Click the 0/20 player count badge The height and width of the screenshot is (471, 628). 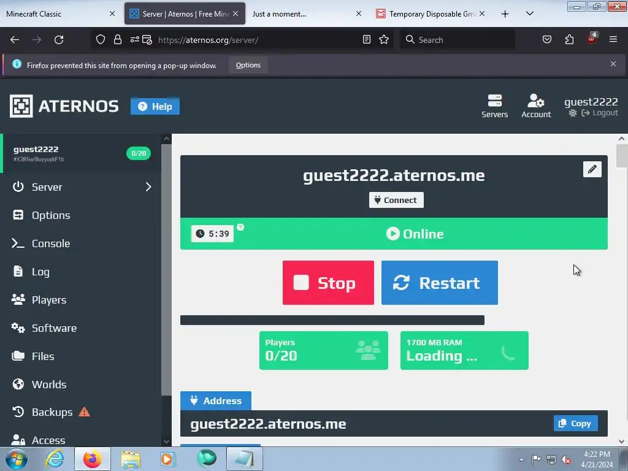tap(139, 153)
